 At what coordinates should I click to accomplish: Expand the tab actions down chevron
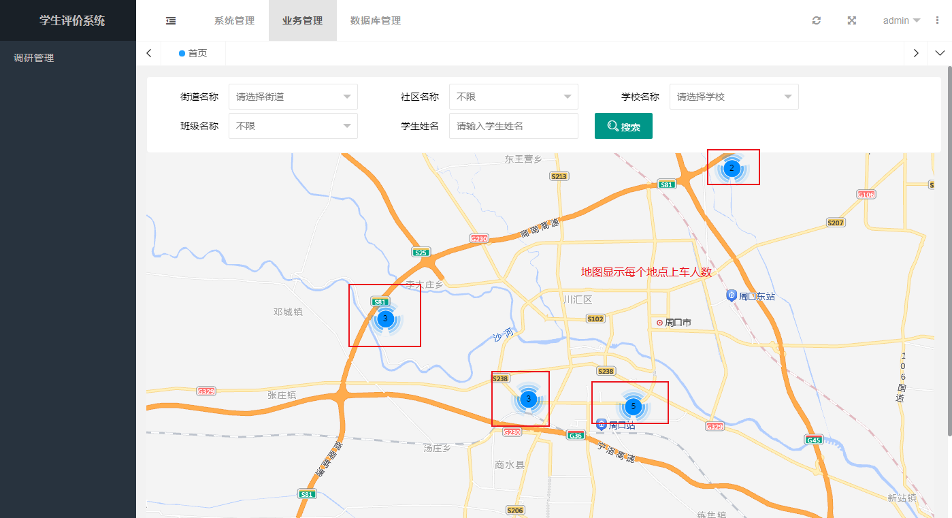coord(940,53)
